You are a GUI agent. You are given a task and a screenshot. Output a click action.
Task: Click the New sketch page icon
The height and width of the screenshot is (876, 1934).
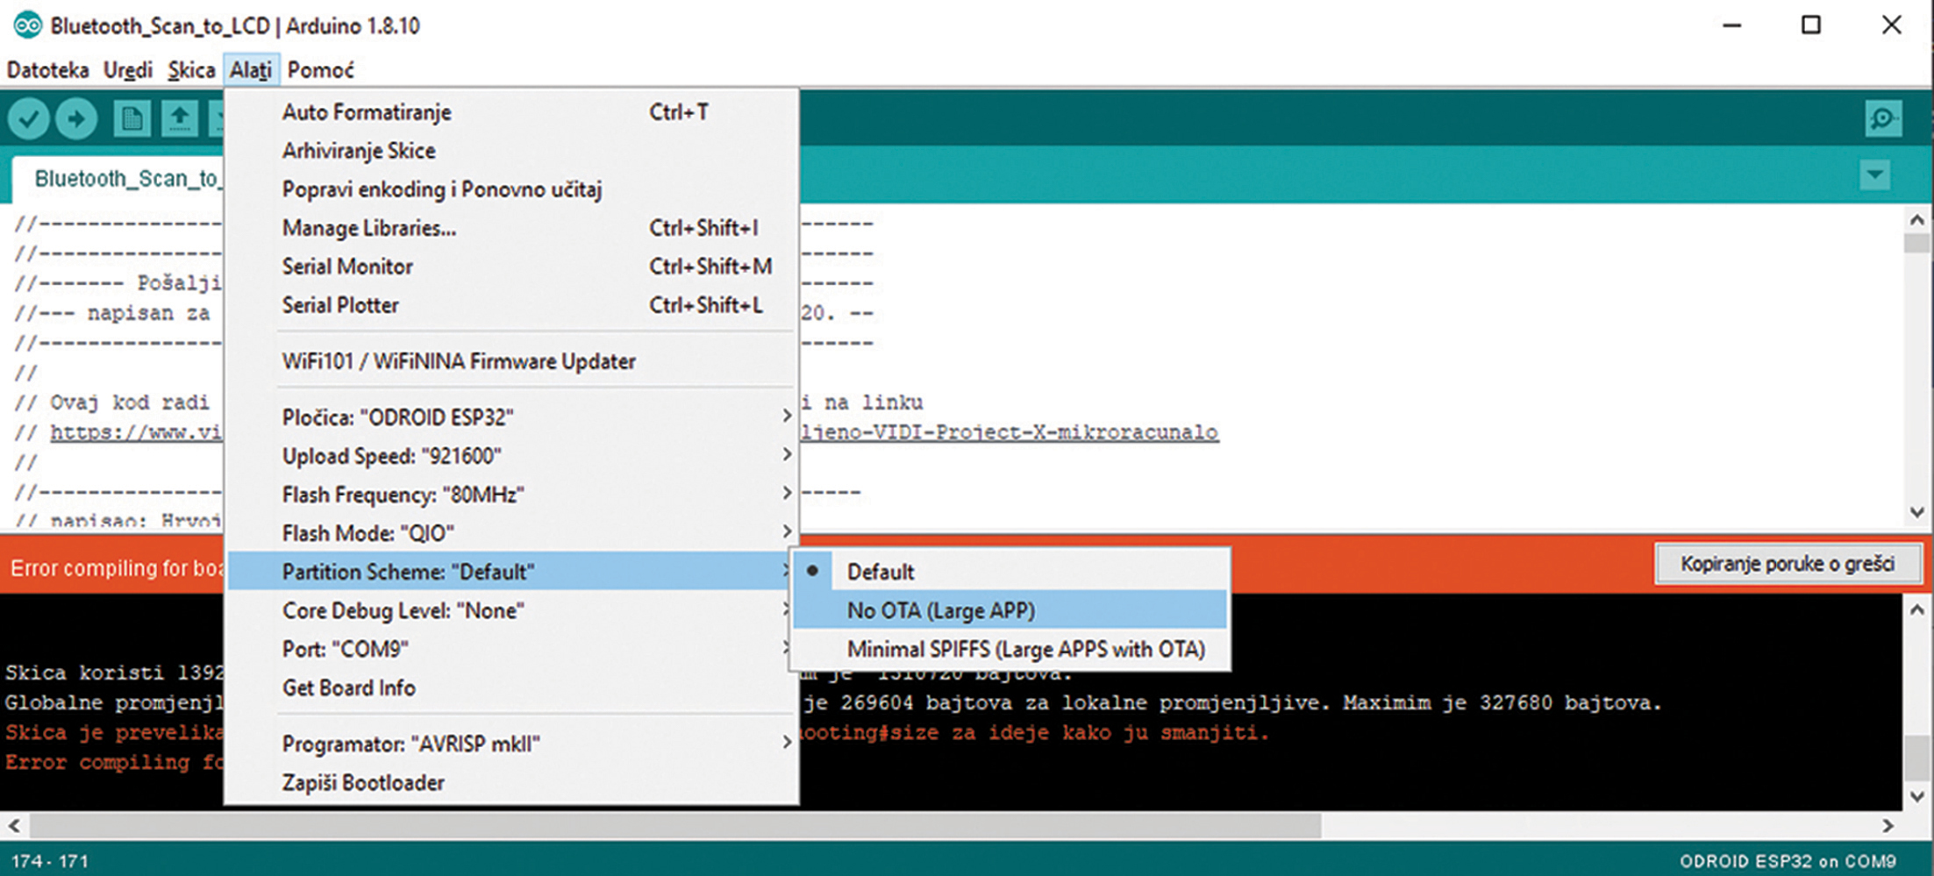pos(132,118)
